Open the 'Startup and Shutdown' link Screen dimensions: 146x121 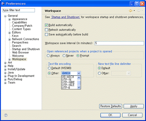(66, 17)
